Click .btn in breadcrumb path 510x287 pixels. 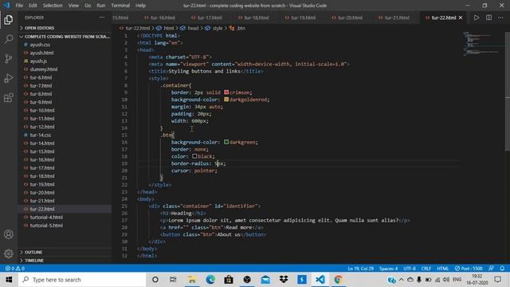(241, 29)
